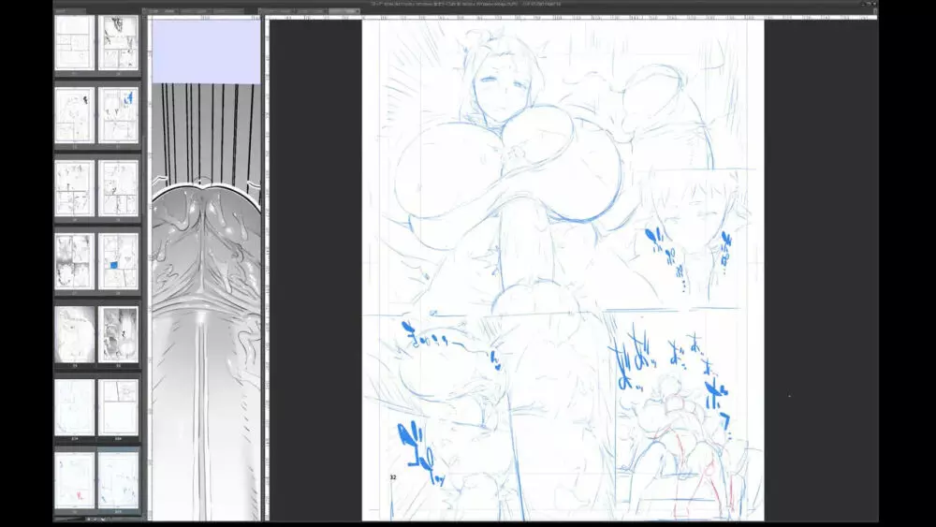Click the light blue rectangle in the left canvas
936x527 pixels.
pos(206,51)
